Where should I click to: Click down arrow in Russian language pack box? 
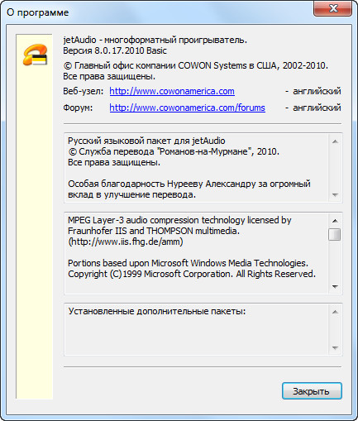[x=335, y=195]
